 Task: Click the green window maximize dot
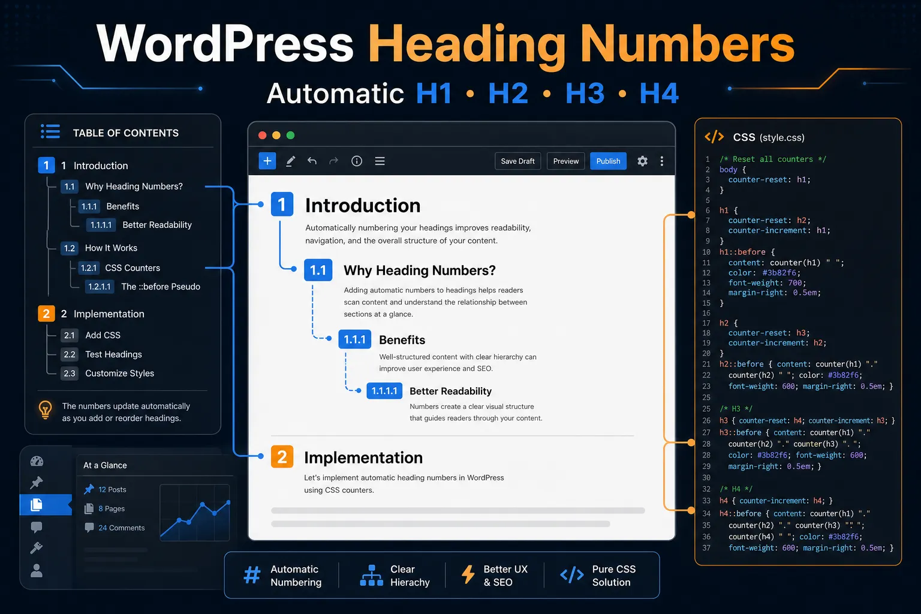pos(291,135)
